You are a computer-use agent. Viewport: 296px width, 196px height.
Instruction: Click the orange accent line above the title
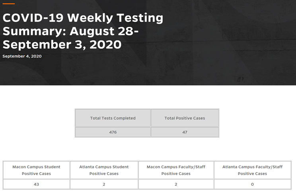[x=9, y=4]
